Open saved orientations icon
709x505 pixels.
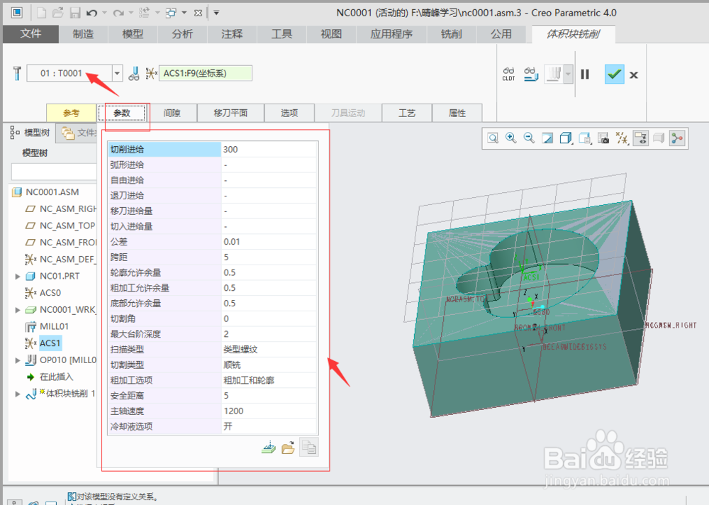(x=585, y=138)
